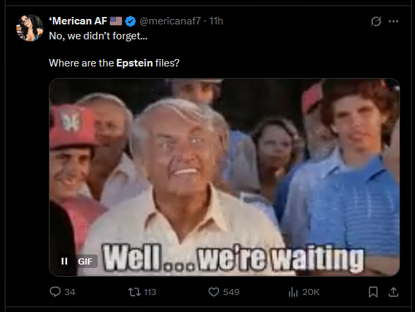415x312 pixels.
Task: Click the Grok explain-this-post icon
Action: click(x=376, y=21)
